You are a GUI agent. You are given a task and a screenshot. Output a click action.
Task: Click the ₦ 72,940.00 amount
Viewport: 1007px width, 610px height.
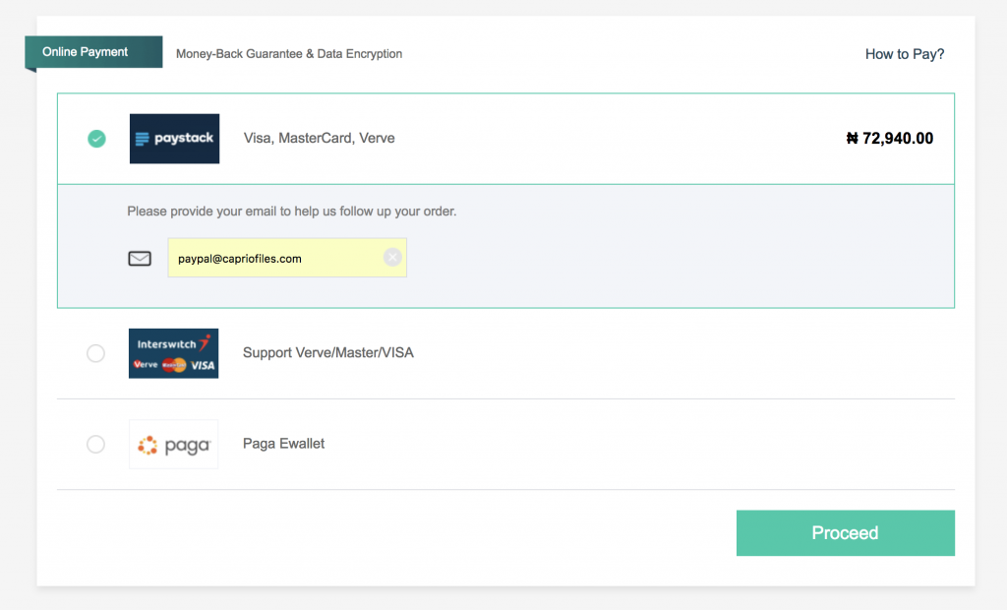tap(889, 138)
